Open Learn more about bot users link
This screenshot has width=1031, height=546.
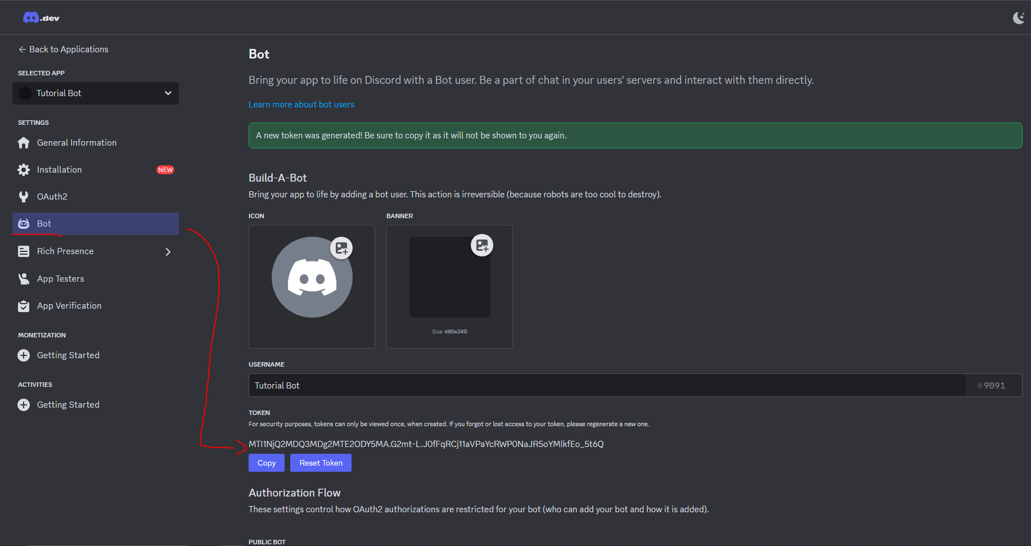coord(301,105)
